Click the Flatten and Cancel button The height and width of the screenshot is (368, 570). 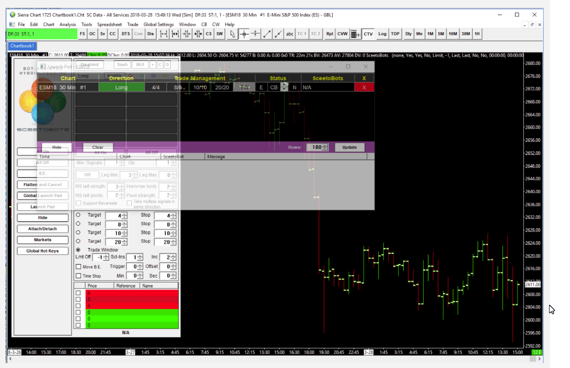click(42, 184)
